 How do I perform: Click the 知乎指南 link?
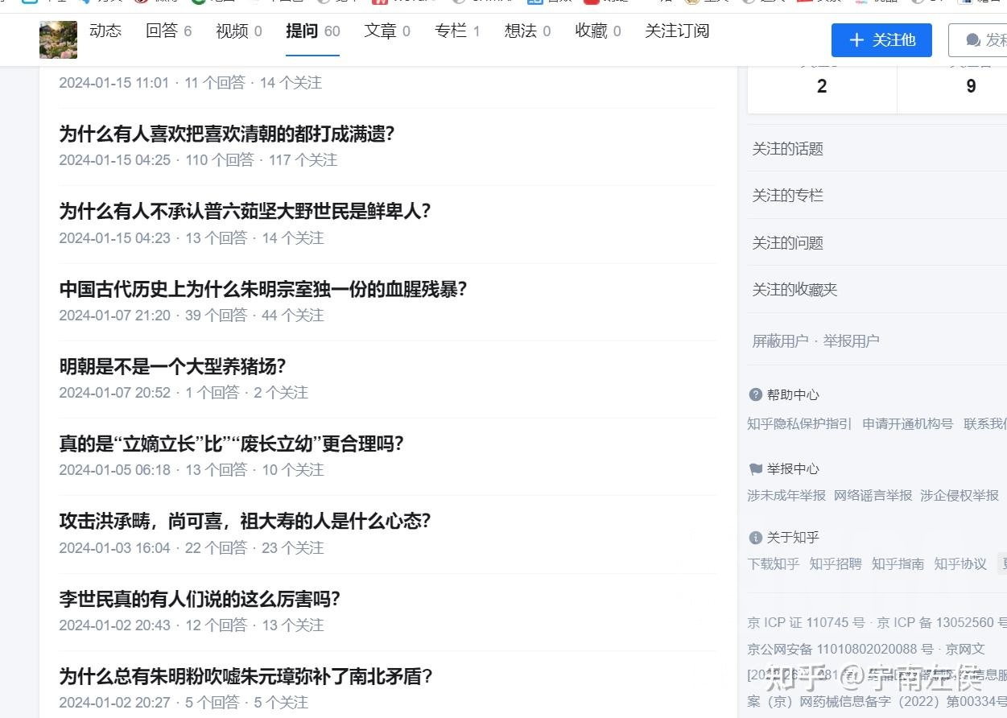click(898, 563)
